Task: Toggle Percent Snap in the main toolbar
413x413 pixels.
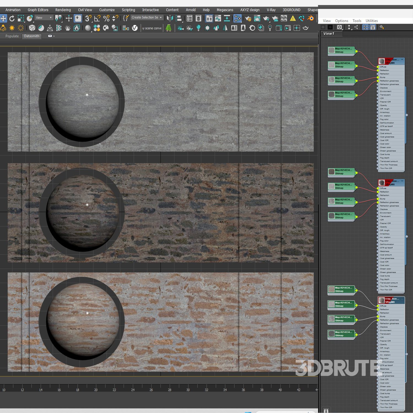Action: 106,18
